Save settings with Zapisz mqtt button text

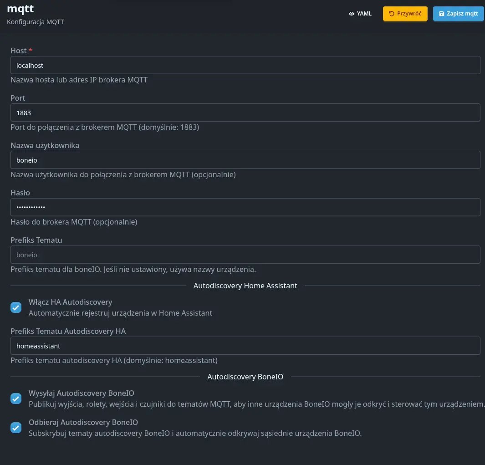462,14
